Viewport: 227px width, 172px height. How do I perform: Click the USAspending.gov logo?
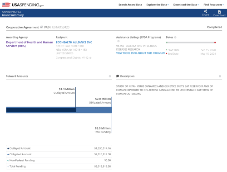click(x=23, y=5)
